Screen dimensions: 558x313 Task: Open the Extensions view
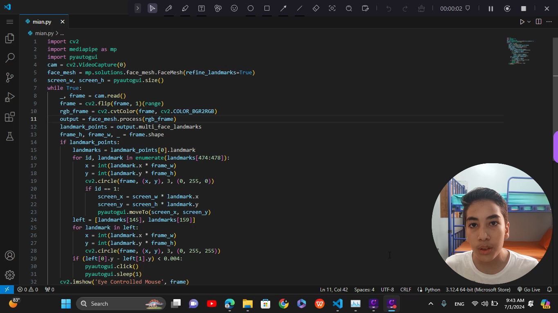[x=10, y=117]
